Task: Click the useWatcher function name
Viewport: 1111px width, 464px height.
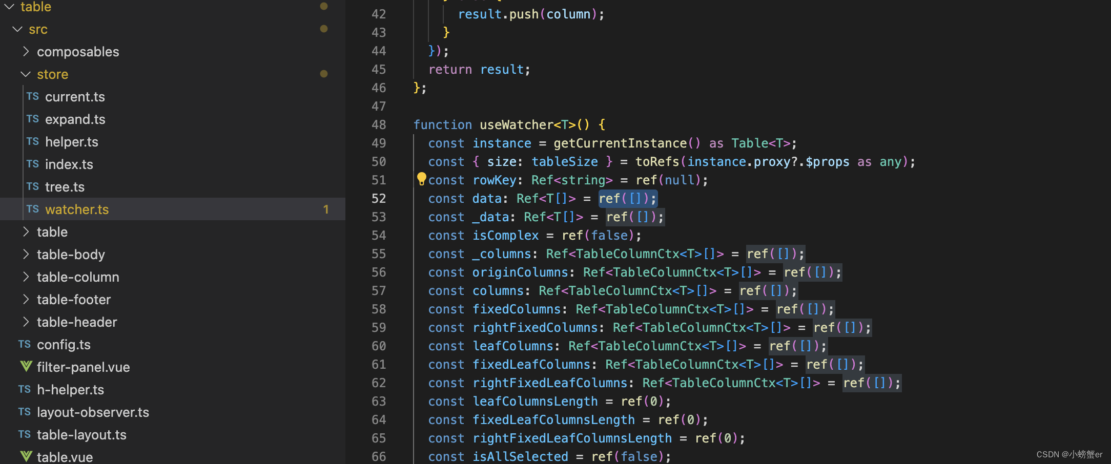Action: (517, 124)
